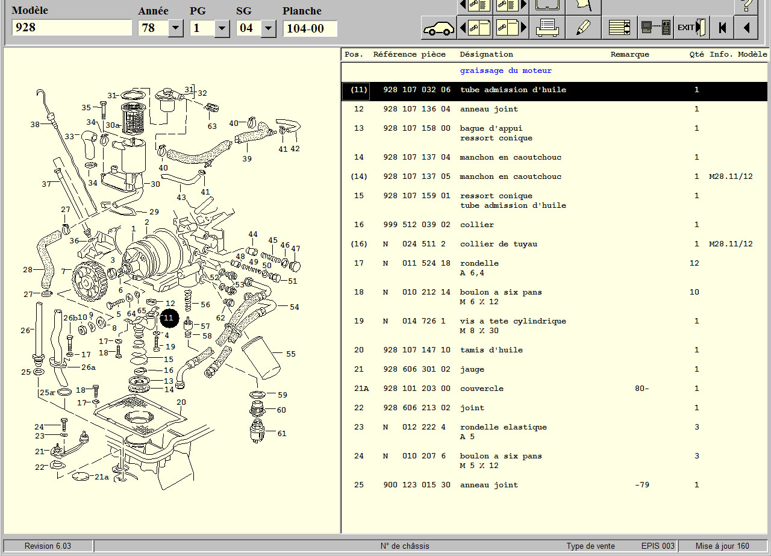Open the SG dropdown showing 04
The image size is (771, 556).
tap(268, 28)
